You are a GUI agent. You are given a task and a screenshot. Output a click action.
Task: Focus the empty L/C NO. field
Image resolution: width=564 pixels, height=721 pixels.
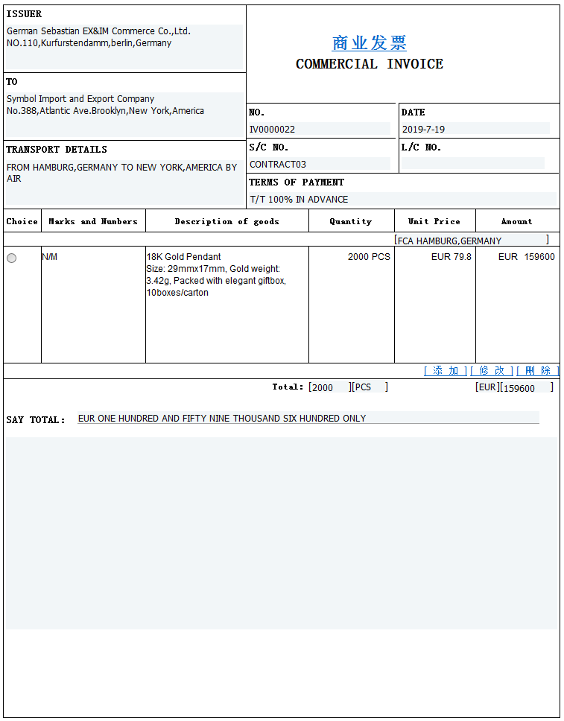click(x=473, y=164)
